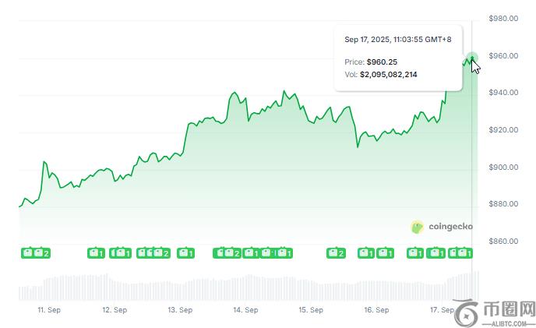Click the price tooltip showing $960.25
This screenshot has height=328, width=536.
[398, 58]
